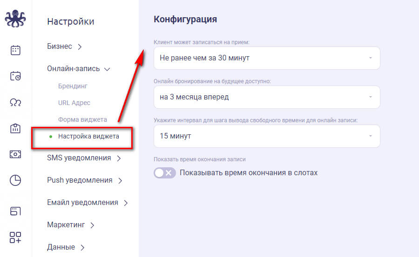This screenshot has height=257, width=419.
Task: Open the calendar icon in sidebar
Action: (15, 50)
